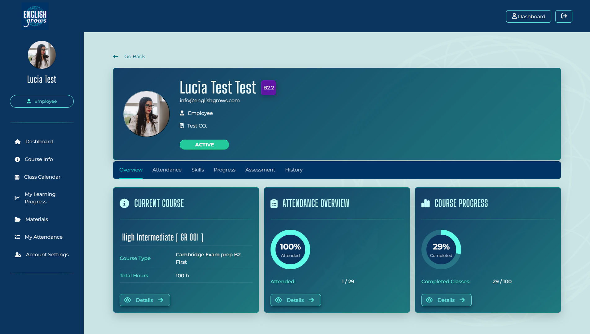This screenshot has height=334, width=590.
Task: Click the logout icon button
Action: tap(564, 16)
